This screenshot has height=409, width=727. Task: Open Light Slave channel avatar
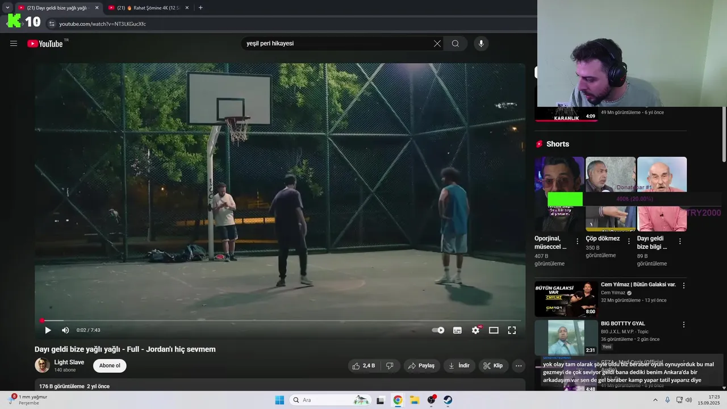point(42,365)
